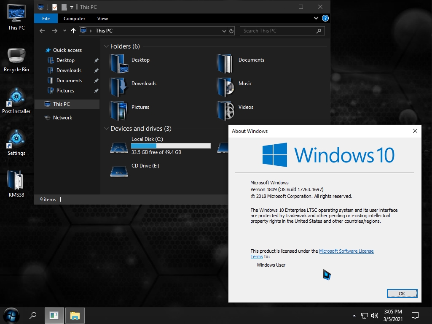Open the recent locations dropdown arrow
The height and width of the screenshot is (324, 432).
click(64, 31)
